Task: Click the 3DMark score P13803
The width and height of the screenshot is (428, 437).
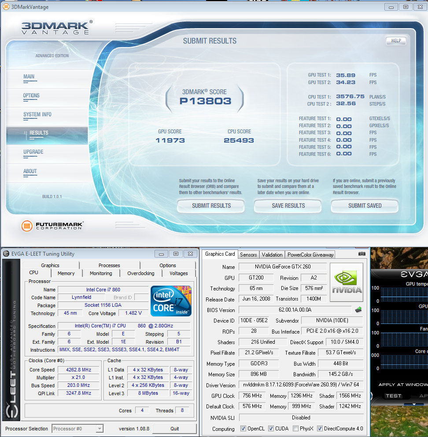Action: coord(205,101)
